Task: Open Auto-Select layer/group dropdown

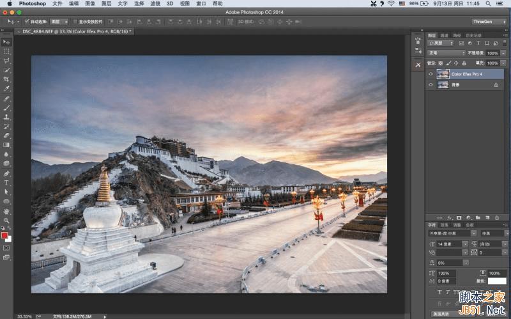Action: pos(59,22)
